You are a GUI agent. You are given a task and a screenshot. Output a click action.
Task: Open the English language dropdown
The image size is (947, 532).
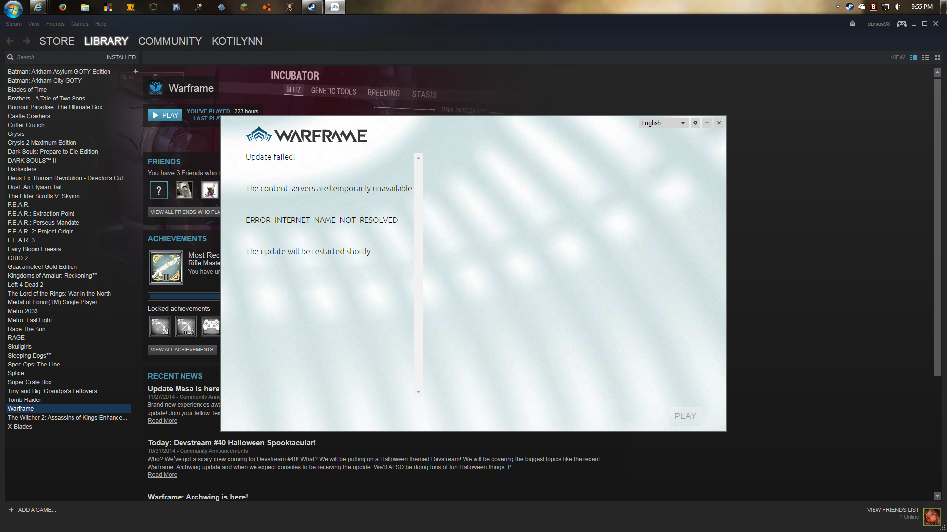[x=663, y=123]
